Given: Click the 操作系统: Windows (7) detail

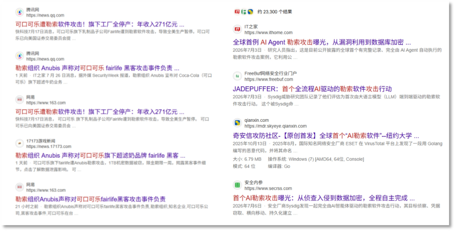Looking at the screenshot, I should (316, 159).
